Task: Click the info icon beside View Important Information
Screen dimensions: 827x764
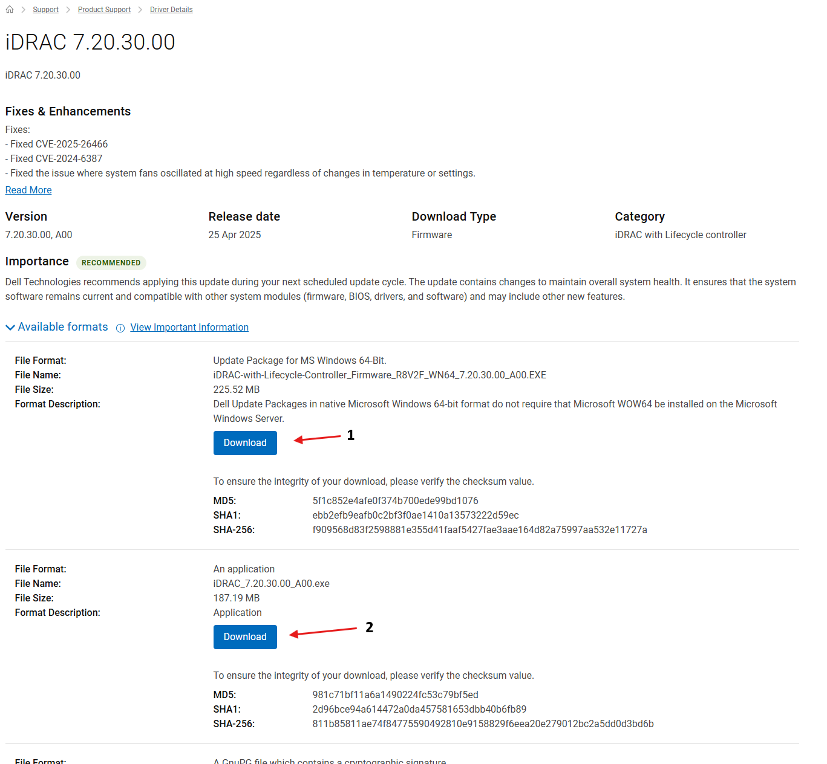Action: 120,328
